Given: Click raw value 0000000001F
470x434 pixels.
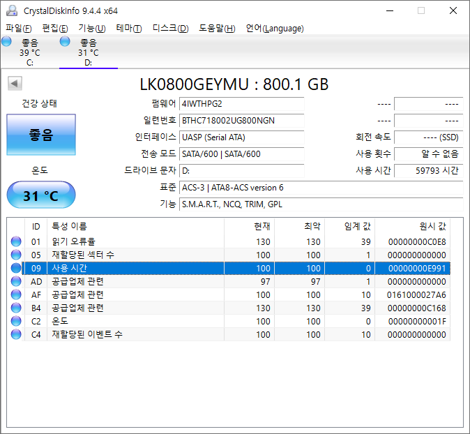Looking at the screenshot, I should (417, 321).
